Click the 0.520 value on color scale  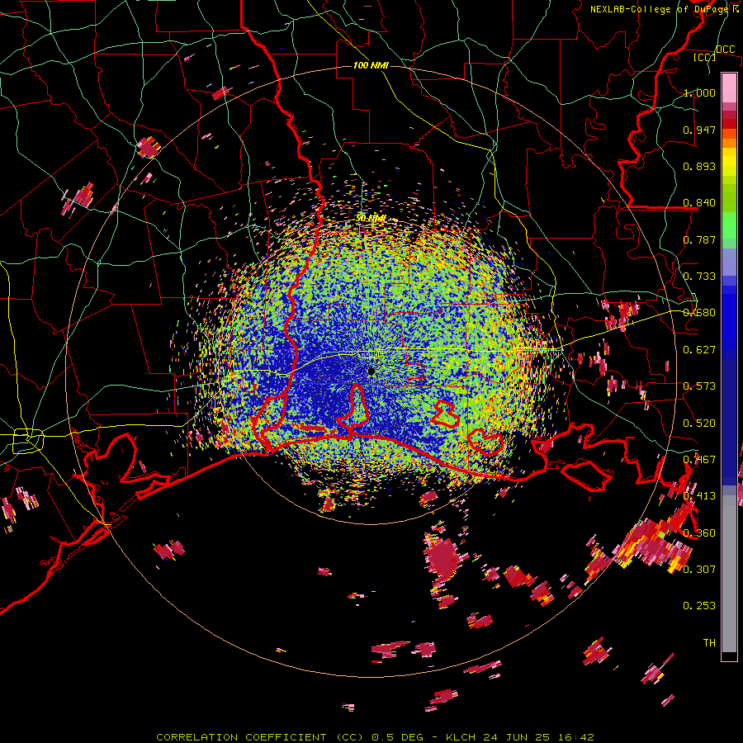coord(699,424)
